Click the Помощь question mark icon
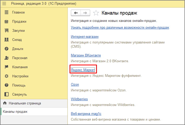The image size is (185, 125). (x=7, y=85)
